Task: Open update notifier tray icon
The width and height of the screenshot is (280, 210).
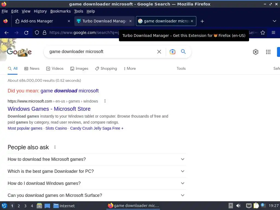Action: tap(263, 205)
